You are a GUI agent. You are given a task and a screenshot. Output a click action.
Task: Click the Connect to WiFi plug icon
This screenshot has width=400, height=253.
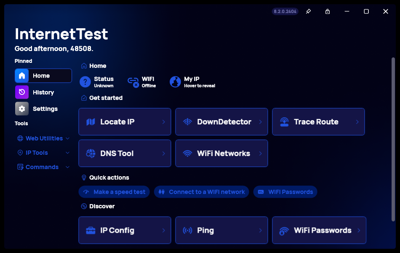tap(162, 192)
